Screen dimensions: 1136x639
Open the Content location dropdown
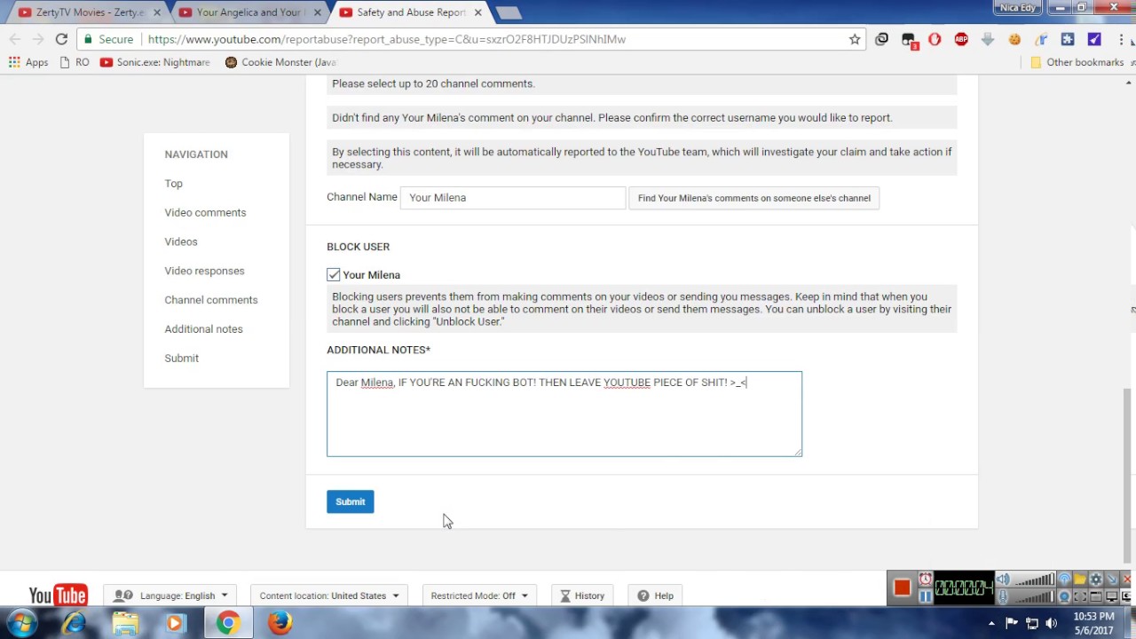[328, 596]
